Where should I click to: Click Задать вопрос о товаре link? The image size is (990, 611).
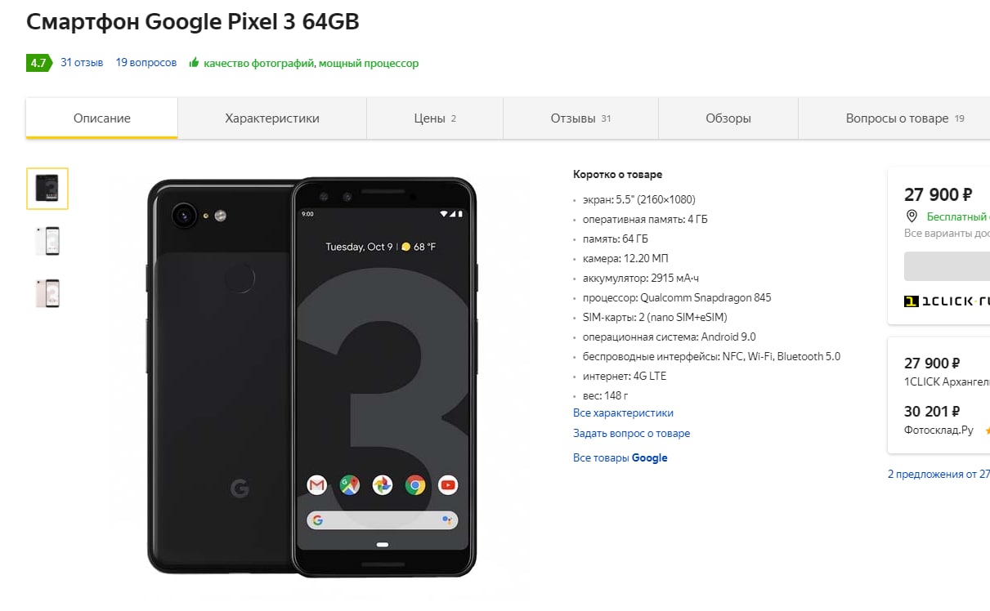631,434
